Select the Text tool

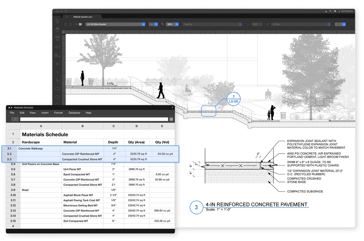point(57,38)
